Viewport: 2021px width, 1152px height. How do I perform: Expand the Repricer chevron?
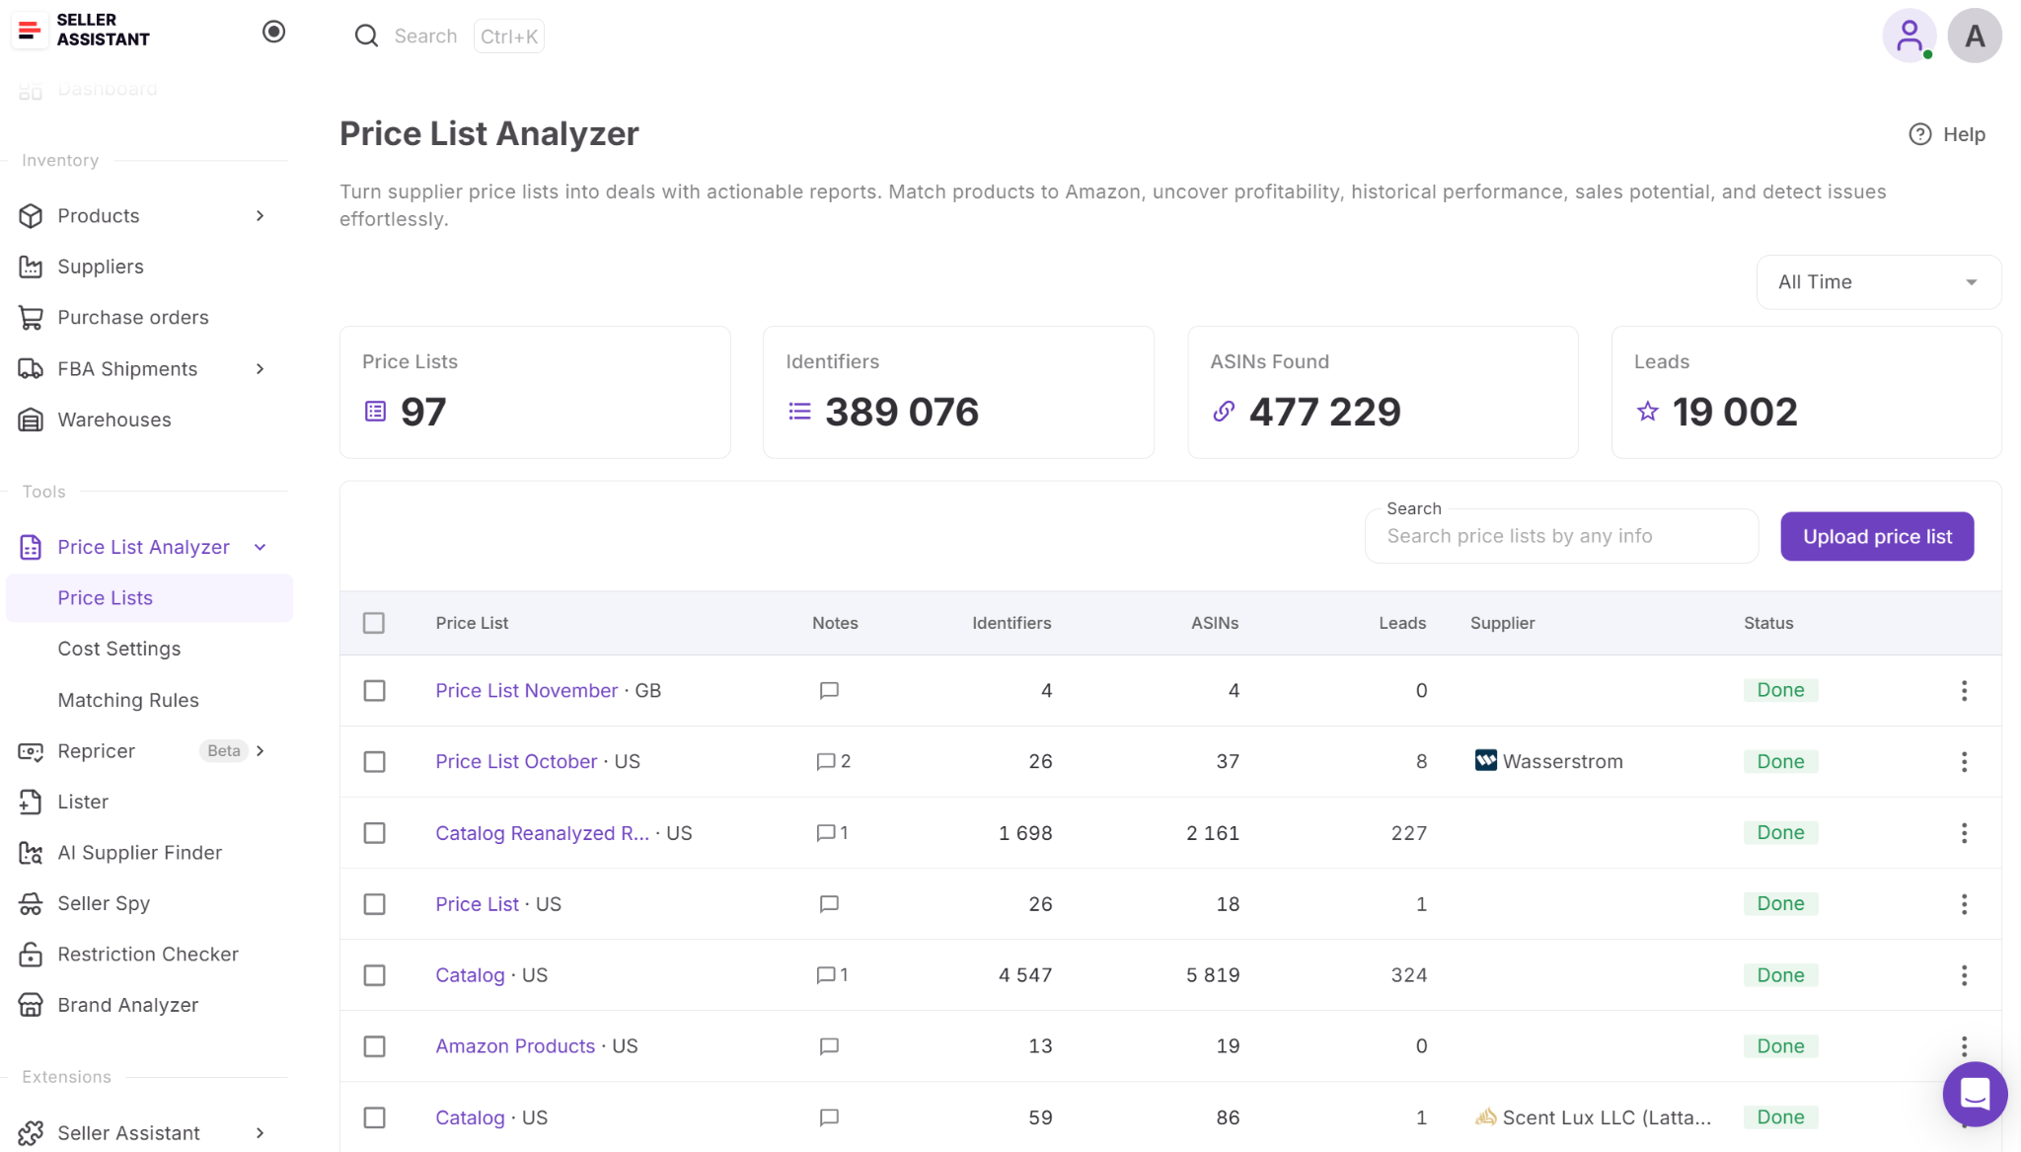pos(261,751)
